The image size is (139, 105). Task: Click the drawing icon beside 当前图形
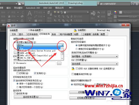75,30
